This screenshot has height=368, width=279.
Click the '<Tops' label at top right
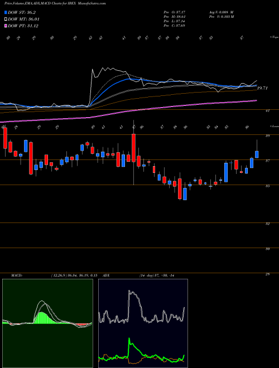274,37
